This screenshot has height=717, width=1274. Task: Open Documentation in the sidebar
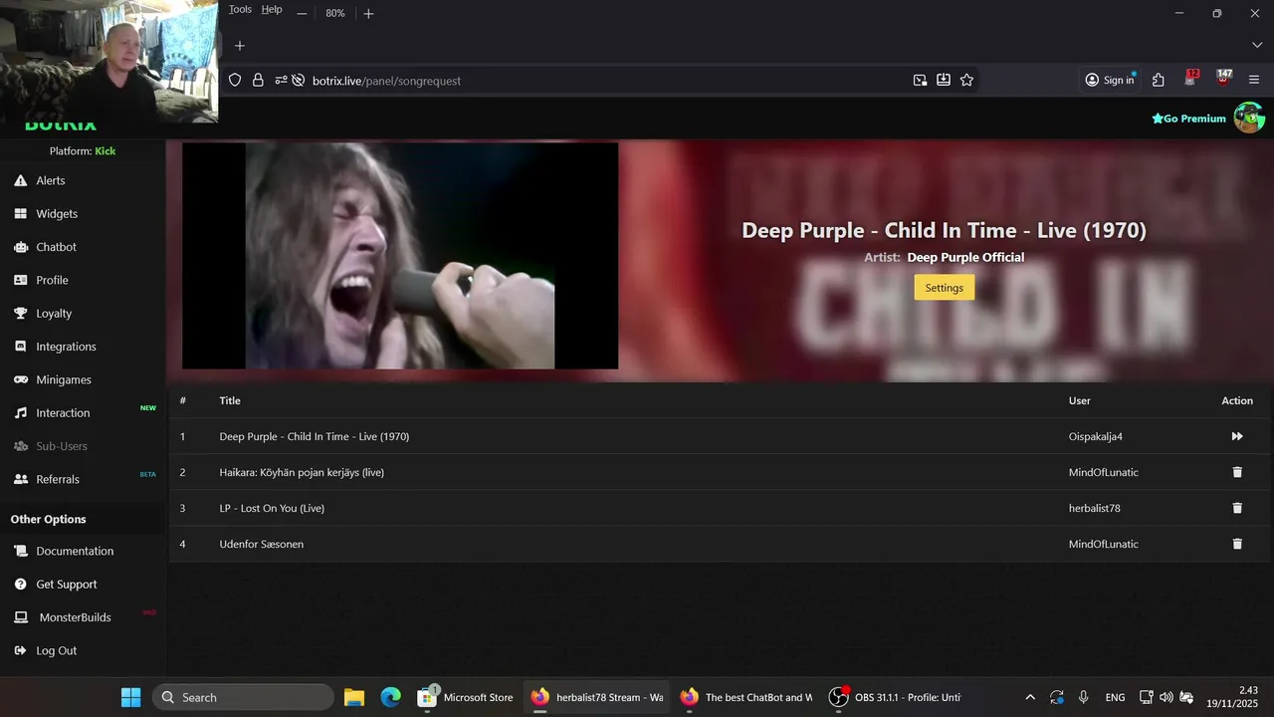click(75, 551)
